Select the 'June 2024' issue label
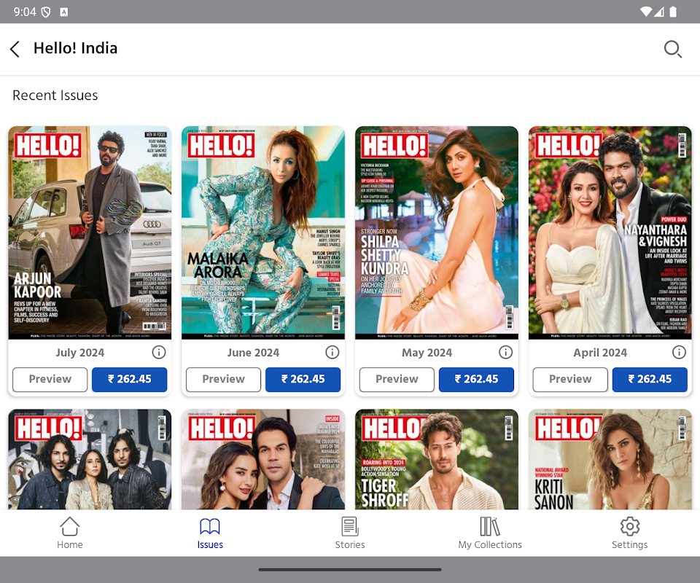This screenshot has width=700, height=583. click(x=253, y=353)
